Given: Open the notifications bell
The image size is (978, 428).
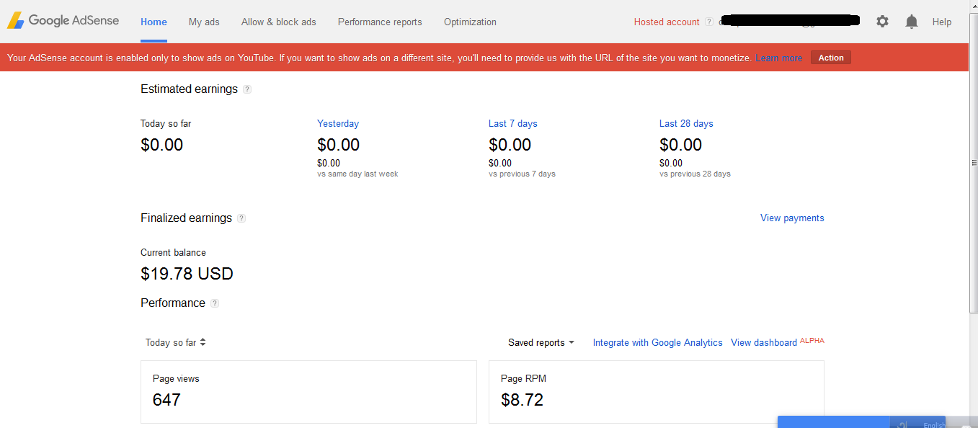Looking at the screenshot, I should click(x=912, y=22).
